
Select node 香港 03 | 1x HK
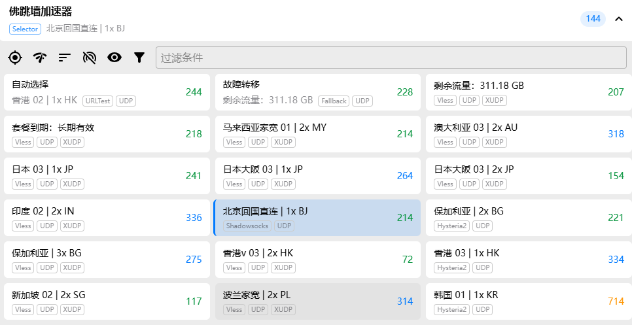[x=529, y=260]
